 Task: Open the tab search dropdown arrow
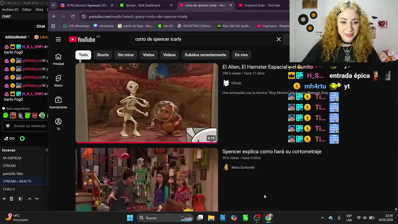pyautogui.click(x=53, y=5)
